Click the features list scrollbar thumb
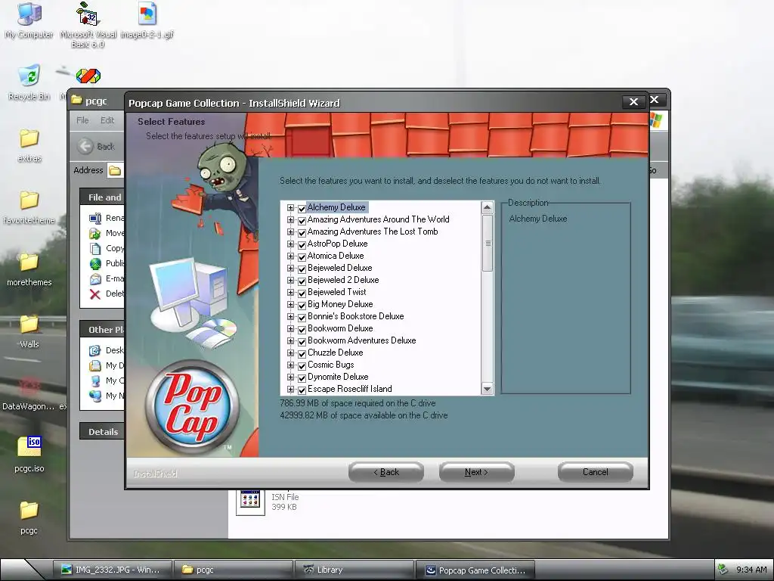This screenshot has height=581, width=774. 488,243
